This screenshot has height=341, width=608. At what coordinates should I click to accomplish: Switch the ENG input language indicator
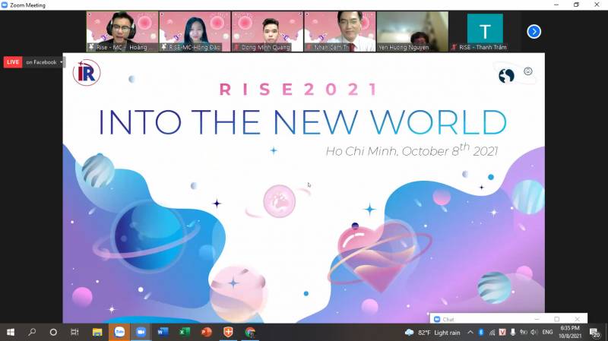(547, 332)
